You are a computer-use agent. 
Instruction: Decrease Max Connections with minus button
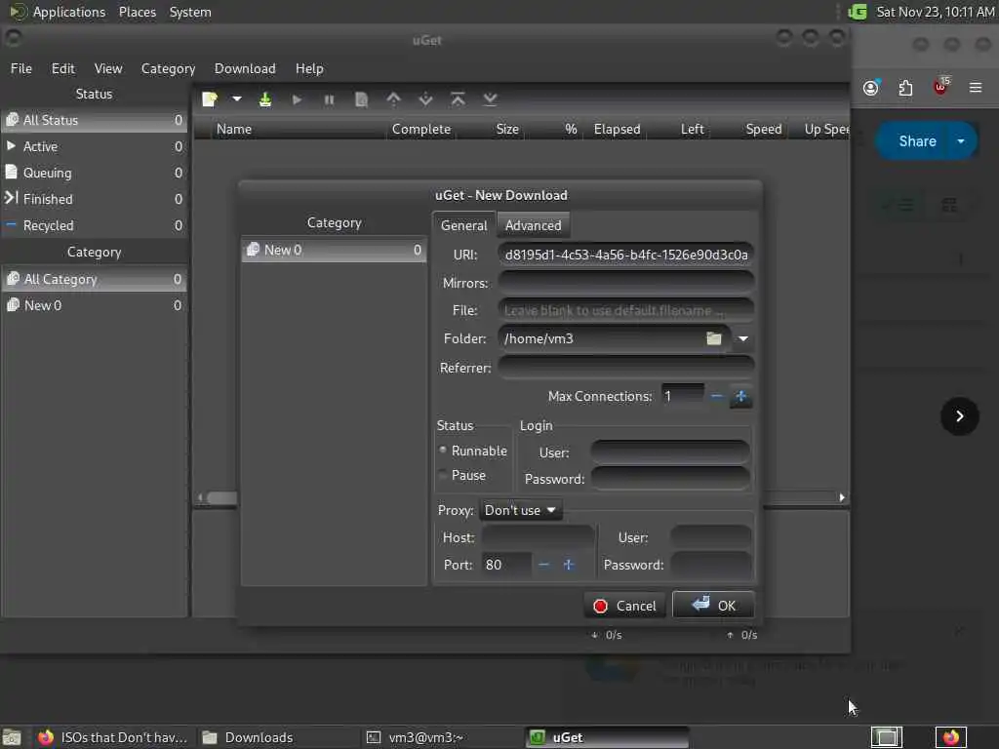click(x=716, y=396)
